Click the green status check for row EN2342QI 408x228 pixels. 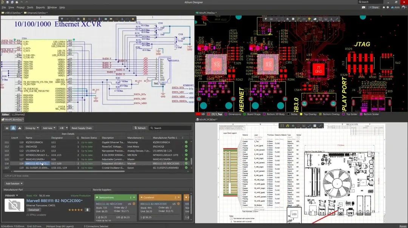186,147
